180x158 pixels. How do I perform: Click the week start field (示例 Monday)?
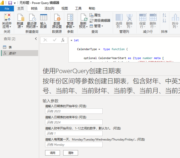[74, 144]
